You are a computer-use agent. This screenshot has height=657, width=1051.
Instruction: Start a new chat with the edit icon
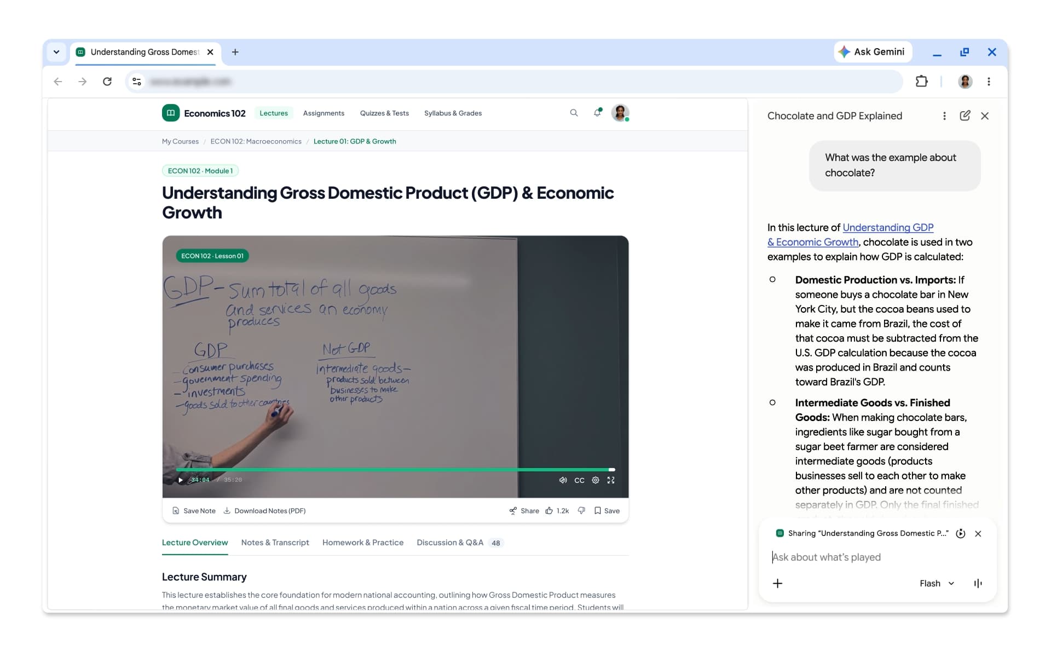(x=965, y=116)
